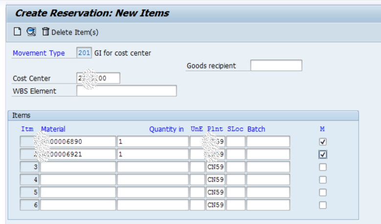Select item number 4 row selector
381x224 pixels.
pyautogui.click(x=29, y=180)
